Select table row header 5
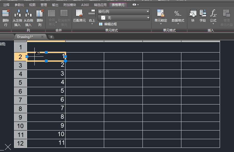Image resolution: width=234 pixels, height=152 pixels. coord(20,83)
